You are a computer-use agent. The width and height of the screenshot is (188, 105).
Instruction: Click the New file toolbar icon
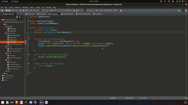2,10
